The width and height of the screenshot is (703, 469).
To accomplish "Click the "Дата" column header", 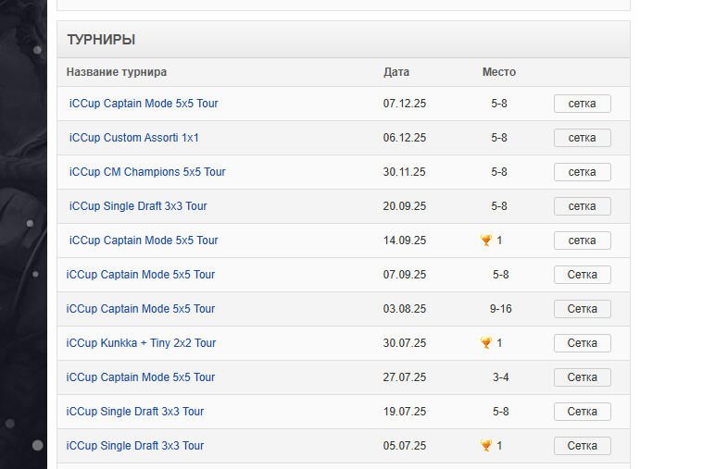I will coord(396,72).
